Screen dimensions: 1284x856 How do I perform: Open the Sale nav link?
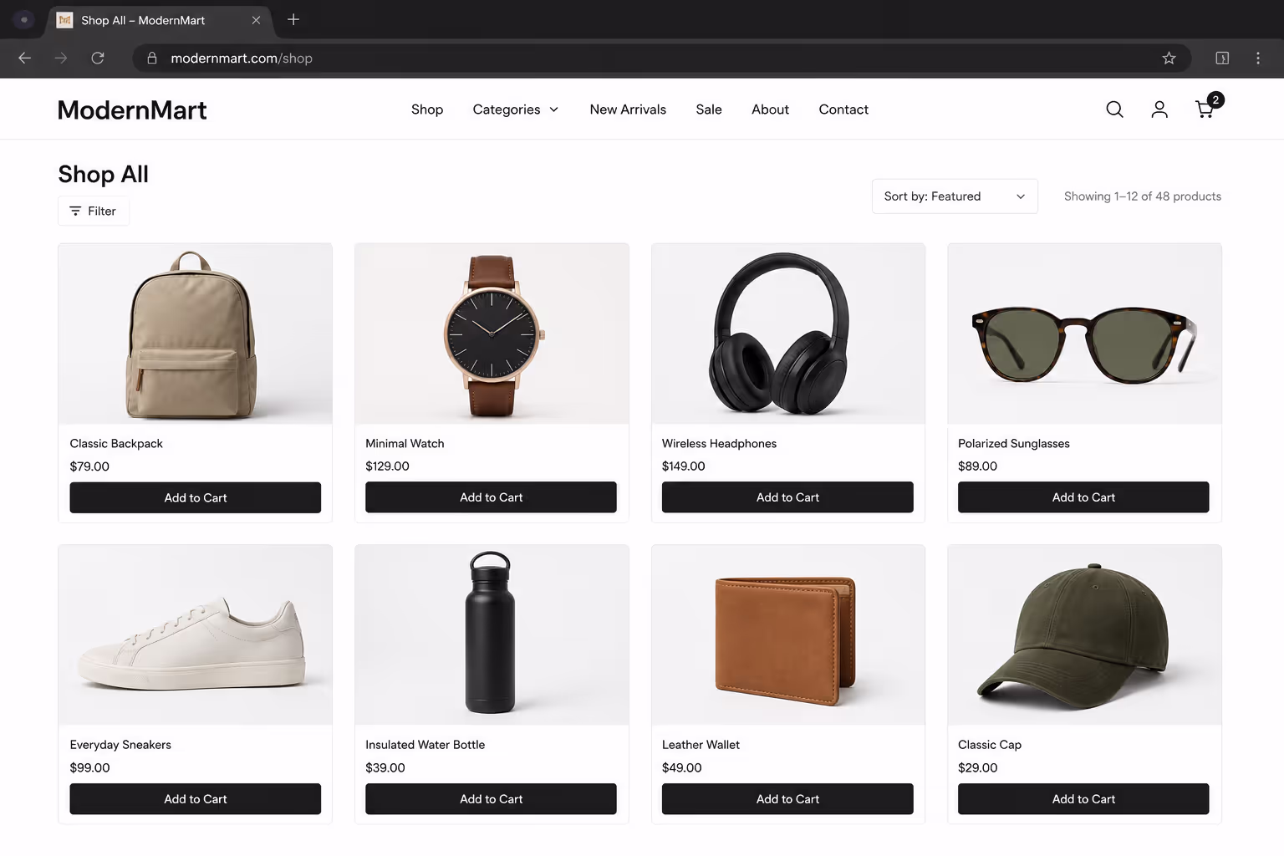pos(709,110)
